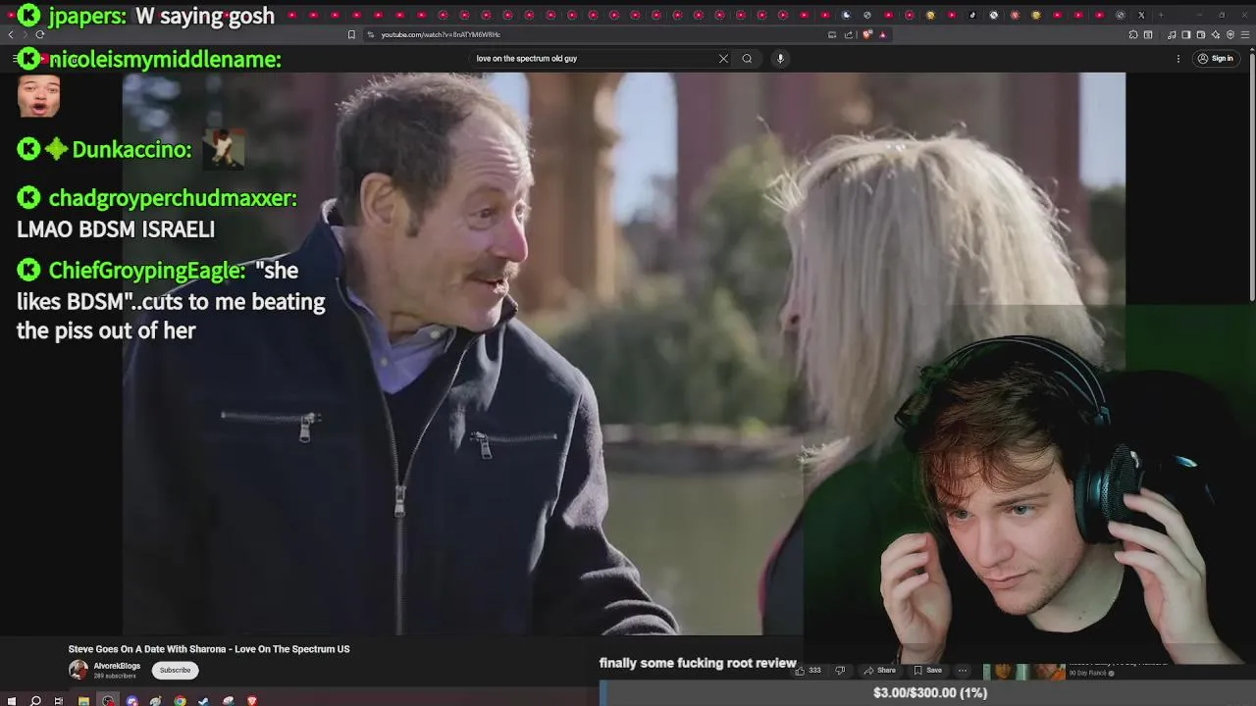
Task: Click the browser address bar URL
Action: (441, 34)
